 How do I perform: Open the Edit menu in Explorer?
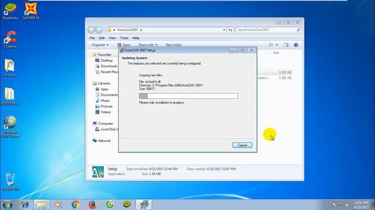coord(101,38)
